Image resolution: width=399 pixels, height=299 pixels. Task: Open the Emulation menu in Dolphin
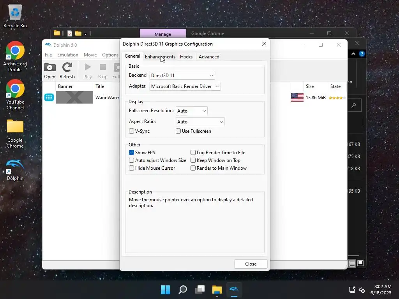68,55
